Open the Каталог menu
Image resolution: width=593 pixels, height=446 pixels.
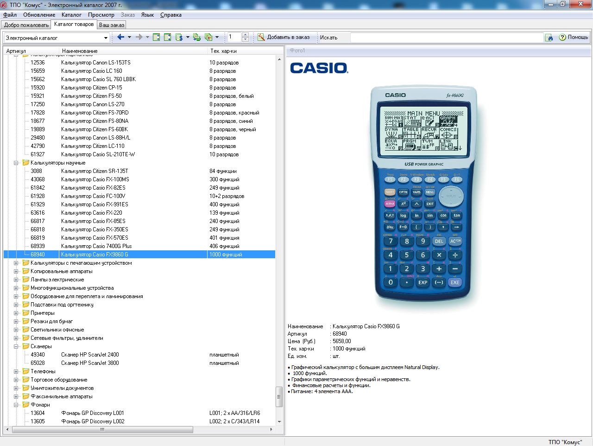click(71, 15)
